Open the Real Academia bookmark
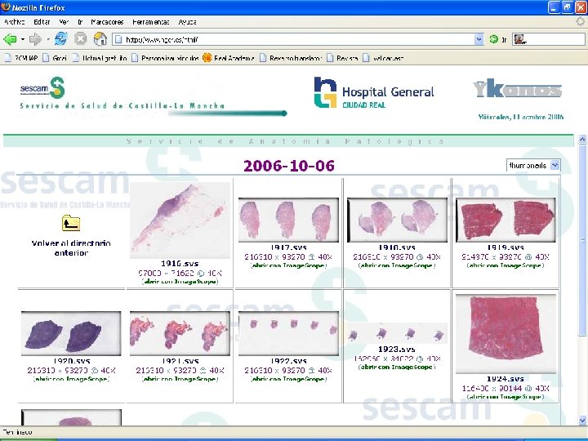Image resolution: width=588 pixels, height=441 pixels. (x=229, y=58)
